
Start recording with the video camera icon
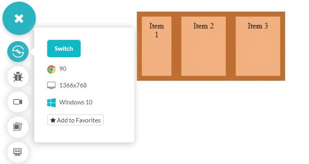point(18,102)
